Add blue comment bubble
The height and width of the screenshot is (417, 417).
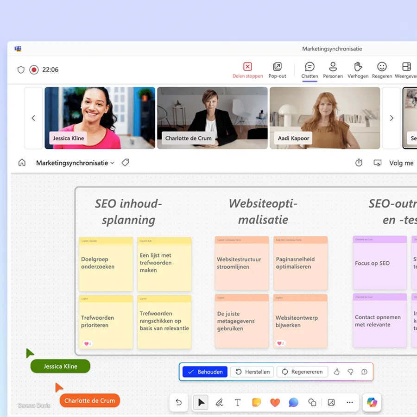293,402
